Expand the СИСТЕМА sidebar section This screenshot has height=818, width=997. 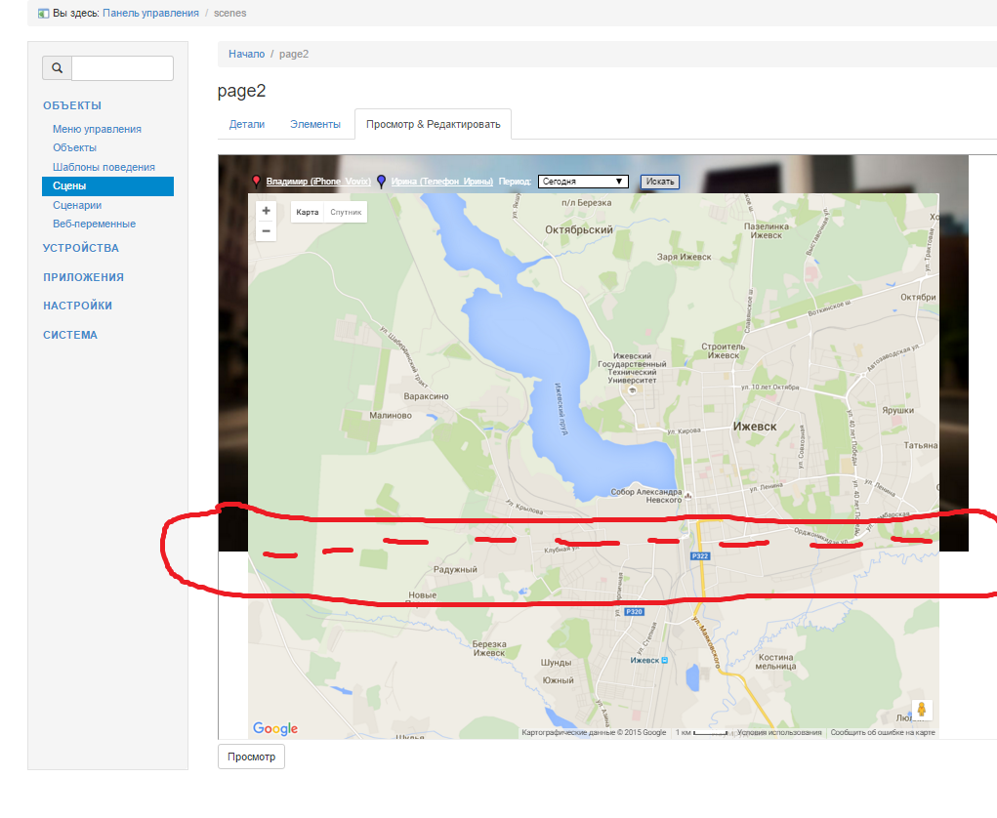pos(70,335)
